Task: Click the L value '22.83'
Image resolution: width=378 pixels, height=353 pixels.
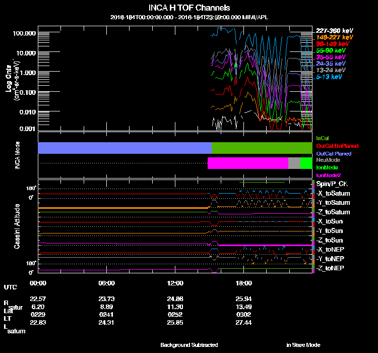Action: (x=38, y=323)
